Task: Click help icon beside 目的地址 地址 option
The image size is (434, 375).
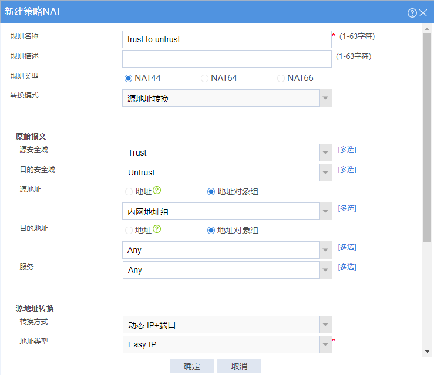Action: tap(157, 229)
